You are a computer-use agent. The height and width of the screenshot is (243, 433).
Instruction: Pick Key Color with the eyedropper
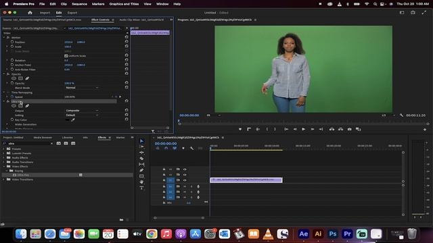pos(73,120)
